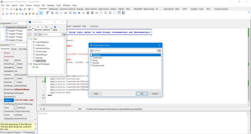This screenshot has width=251, height=134.
Task: Click the Color property cDefault swatch
Action: point(15,108)
